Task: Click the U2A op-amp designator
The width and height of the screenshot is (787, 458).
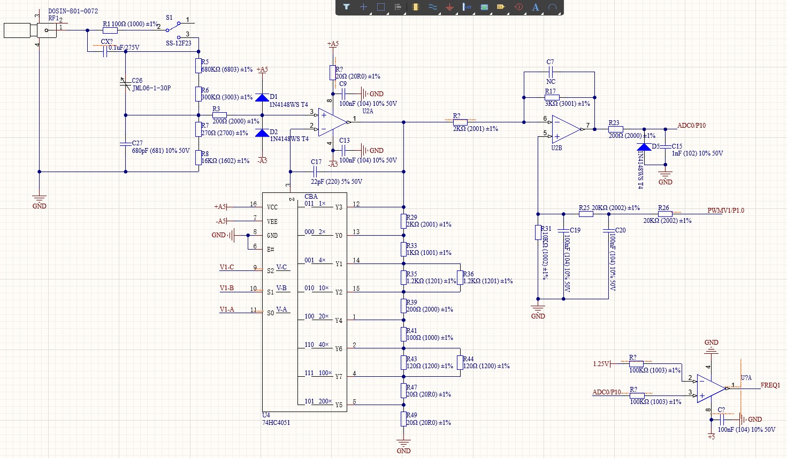Action: 368,111
